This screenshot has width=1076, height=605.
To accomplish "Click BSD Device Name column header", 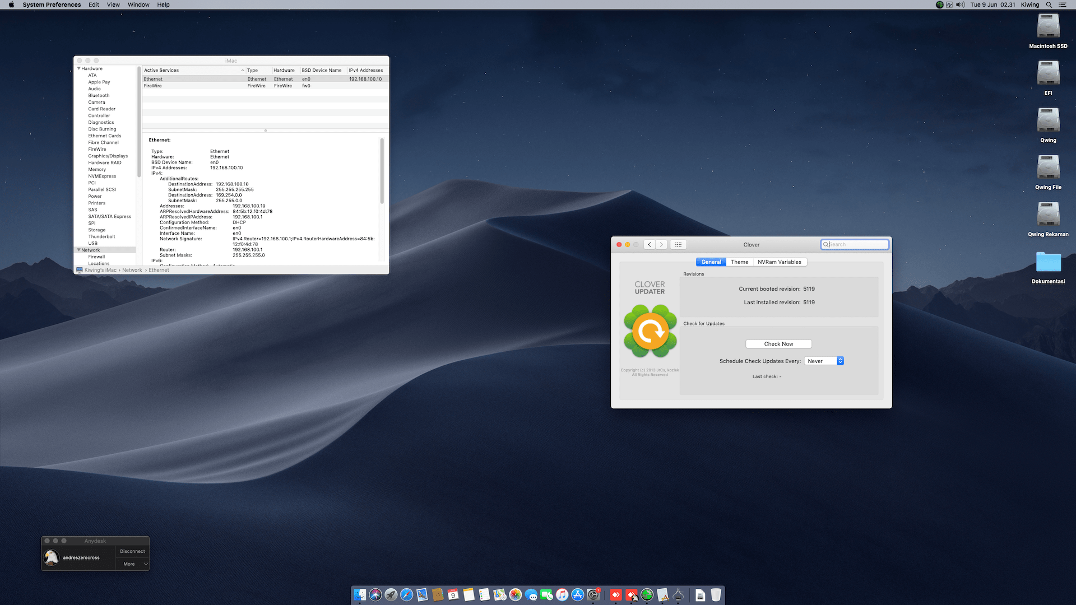I will tap(323, 71).
